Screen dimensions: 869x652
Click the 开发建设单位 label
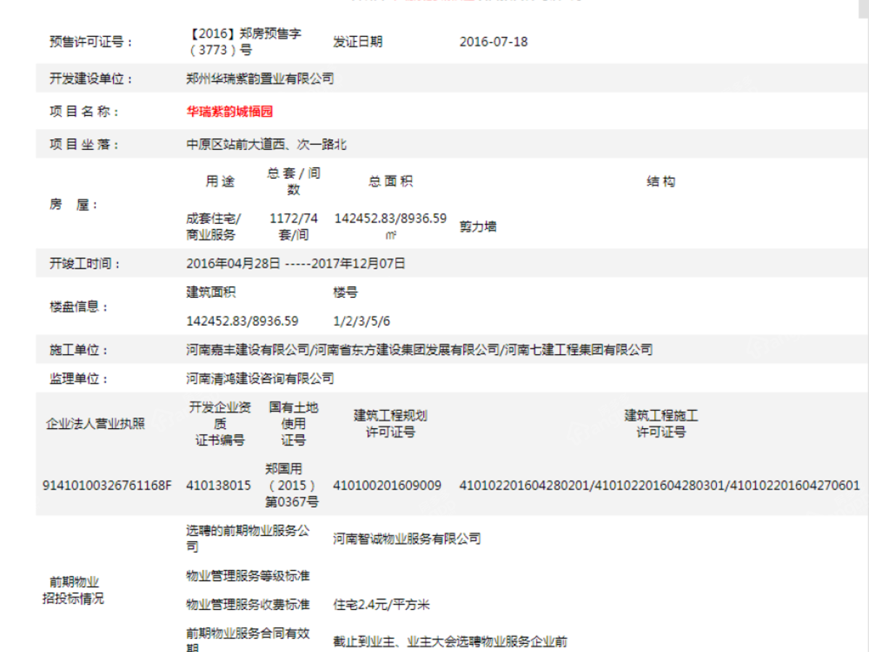[92, 79]
